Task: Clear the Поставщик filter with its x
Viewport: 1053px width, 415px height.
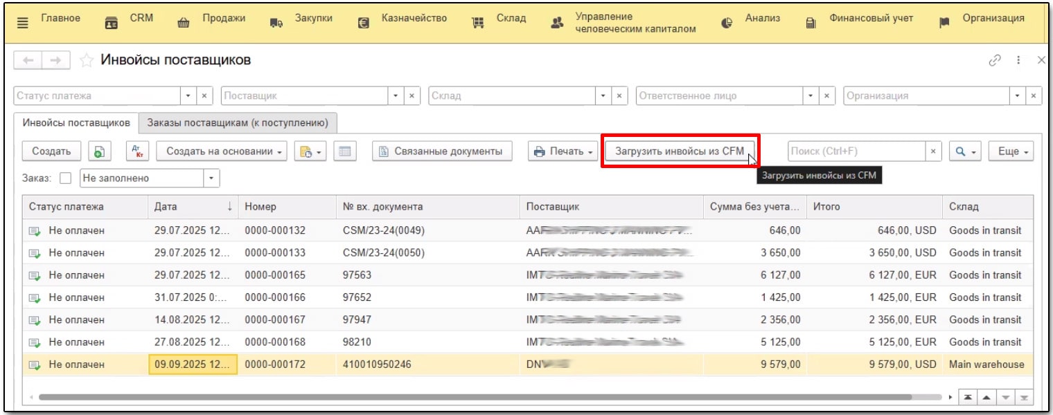Action: (x=412, y=96)
